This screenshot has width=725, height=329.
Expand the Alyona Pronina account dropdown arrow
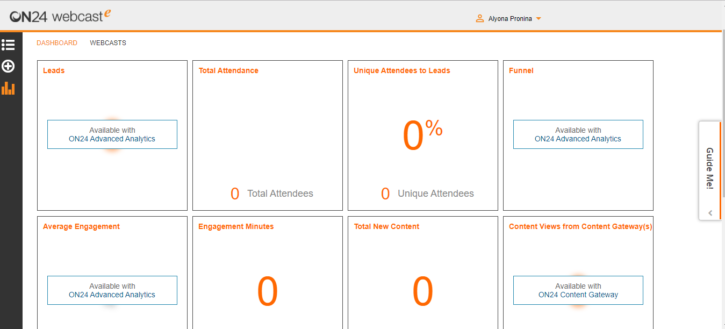pyautogui.click(x=539, y=19)
